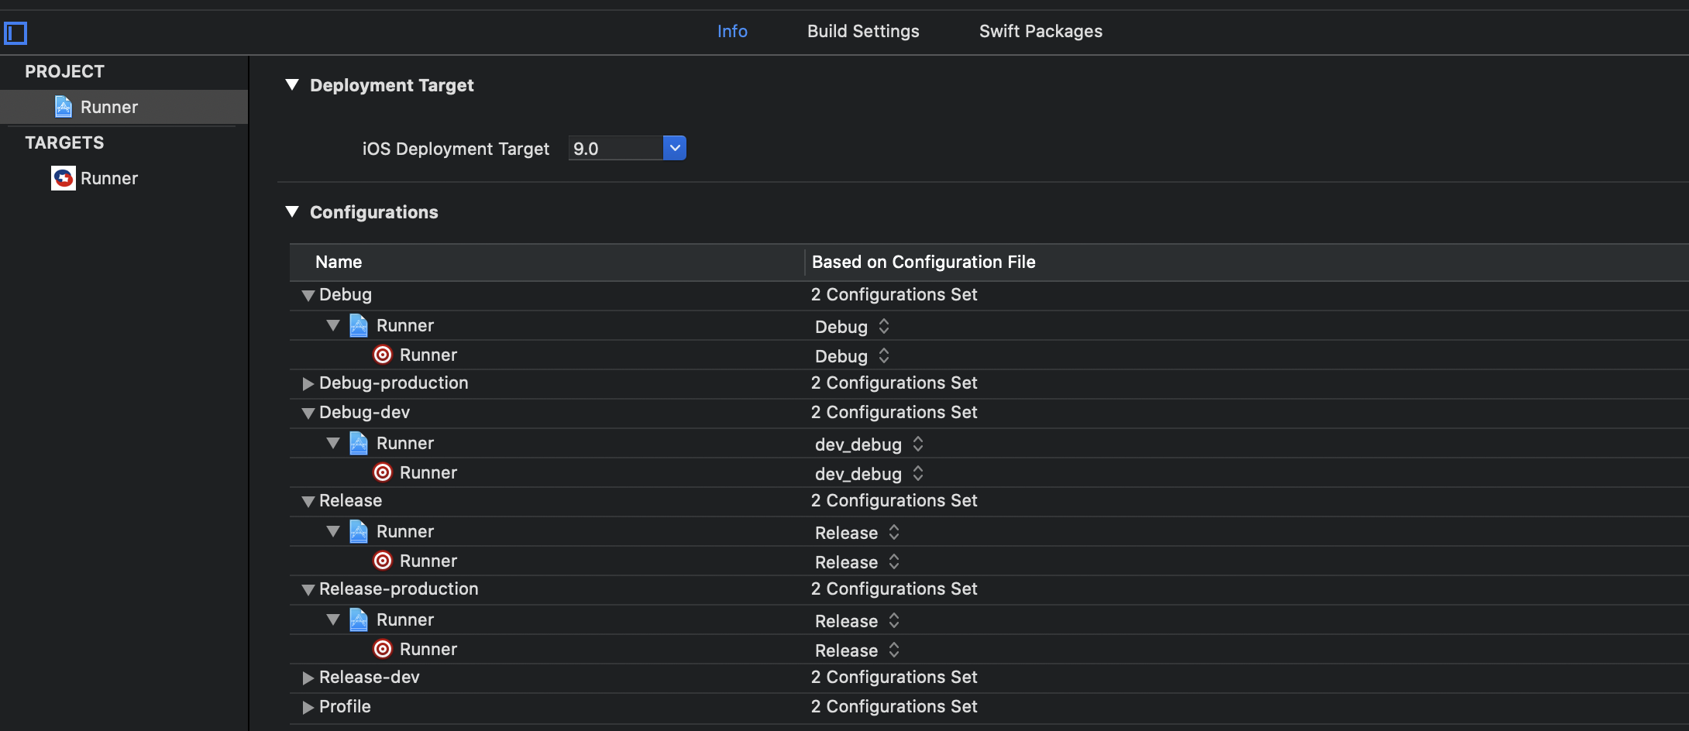Viewport: 1689px width, 731px height.
Task: Open the Swift Packages tab
Action: coord(1041,31)
